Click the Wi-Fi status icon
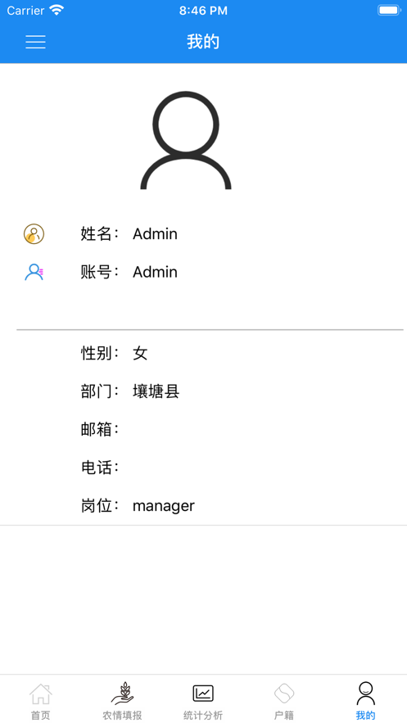 [x=57, y=10]
